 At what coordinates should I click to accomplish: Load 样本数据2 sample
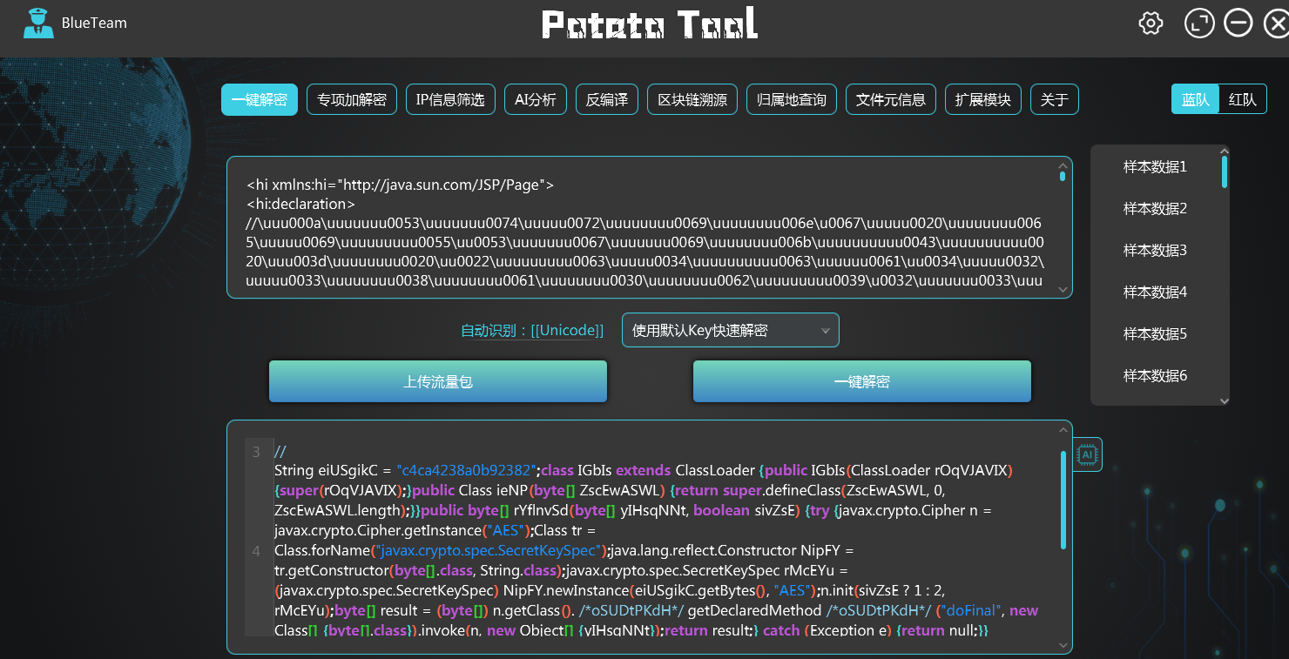[1155, 209]
